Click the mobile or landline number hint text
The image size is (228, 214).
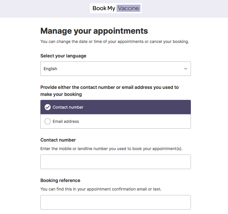[x=111, y=149]
